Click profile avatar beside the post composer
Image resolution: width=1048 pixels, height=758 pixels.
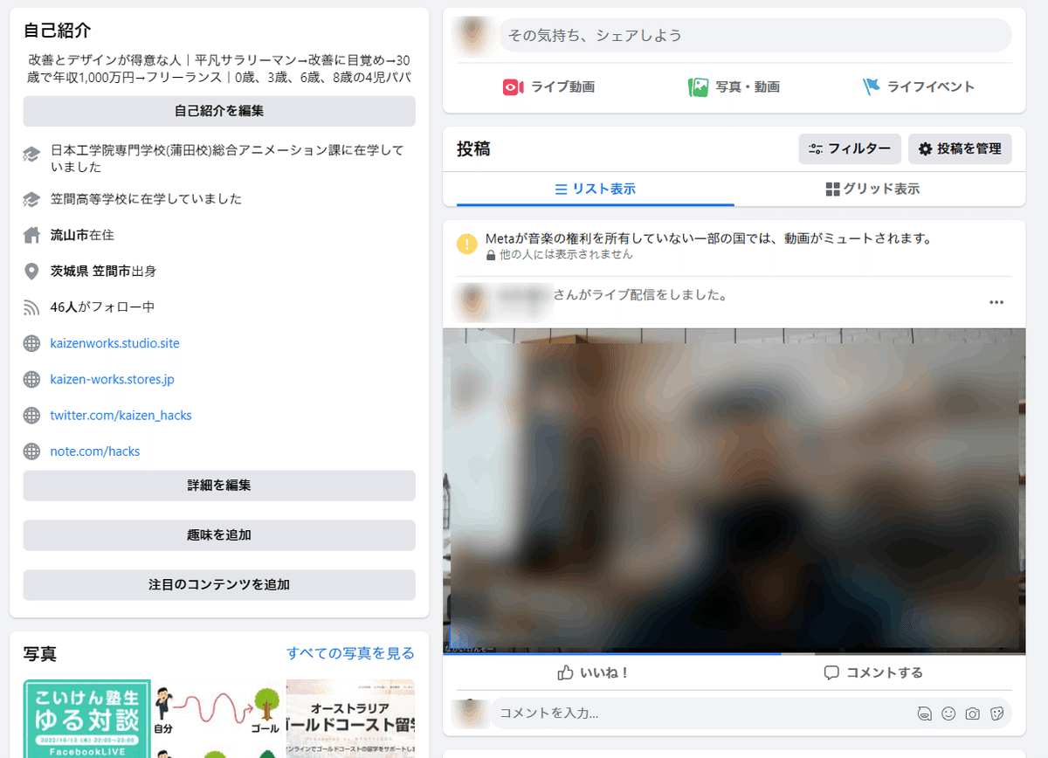tap(475, 36)
